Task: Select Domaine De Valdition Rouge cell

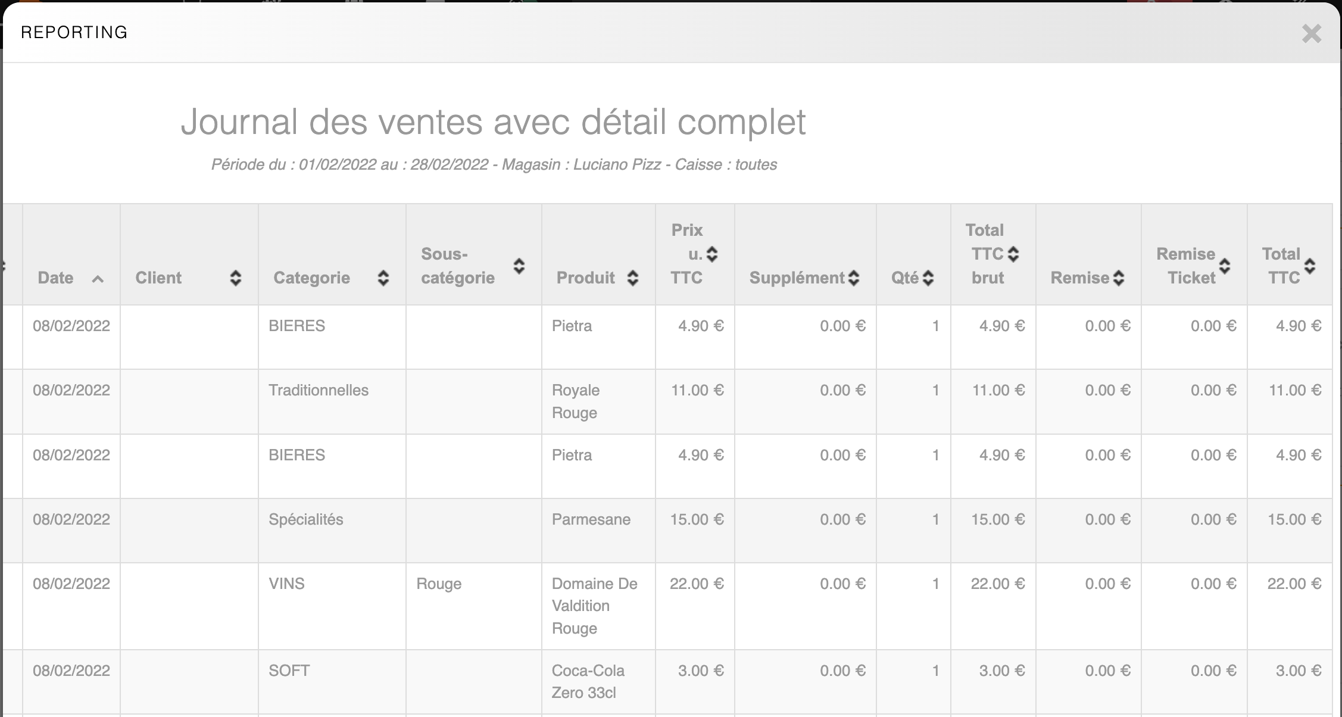Action: (594, 606)
